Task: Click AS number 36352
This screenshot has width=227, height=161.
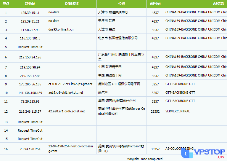Action: (x=155, y=149)
